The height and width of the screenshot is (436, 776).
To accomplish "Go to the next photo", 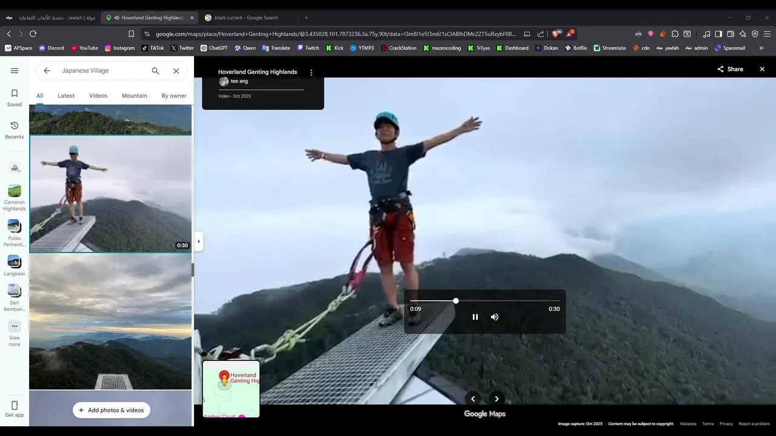I will 497,398.
